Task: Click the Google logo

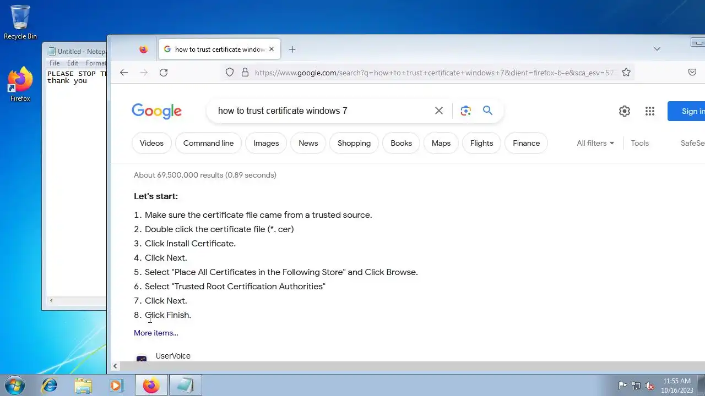Action: 156,111
